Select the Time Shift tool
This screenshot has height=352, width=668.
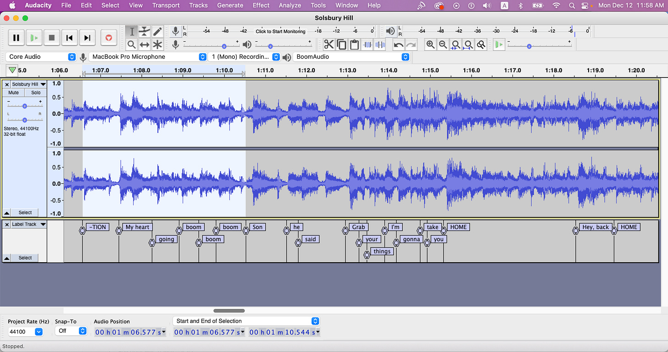click(x=145, y=44)
